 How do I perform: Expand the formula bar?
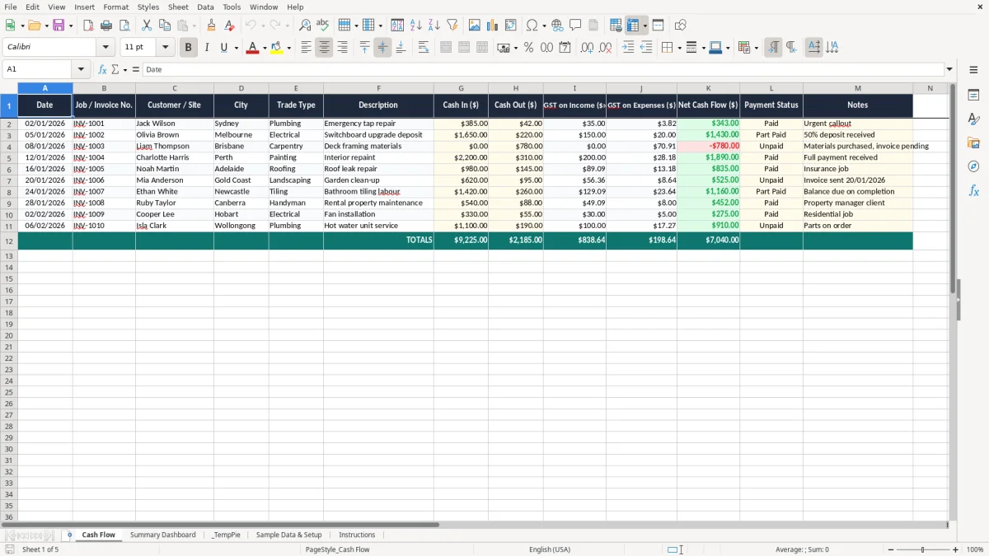pos(949,70)
